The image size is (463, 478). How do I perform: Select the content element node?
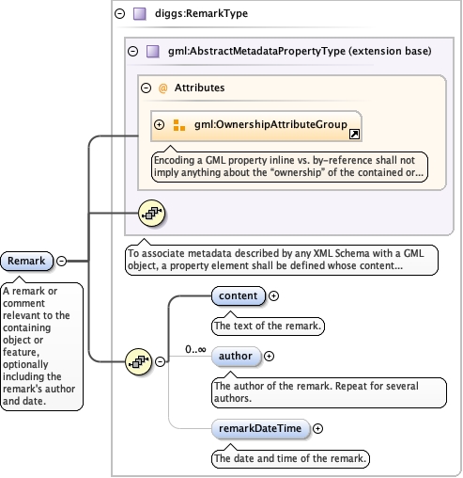pos(239,295)
